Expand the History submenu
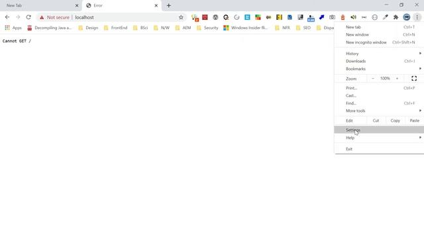This screenshot has height=238, width=424. tap(379, 54)
